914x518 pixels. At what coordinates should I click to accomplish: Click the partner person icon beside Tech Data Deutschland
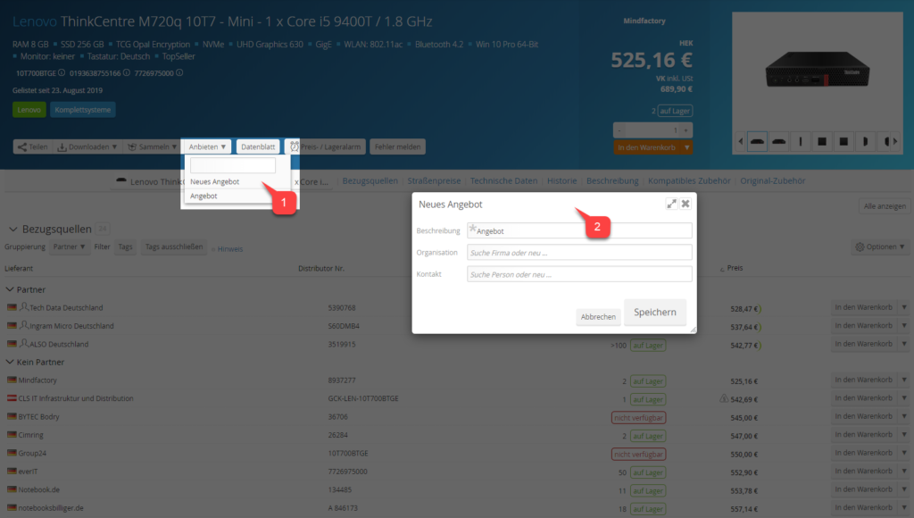pyautogui.click(x=24, y=307)
